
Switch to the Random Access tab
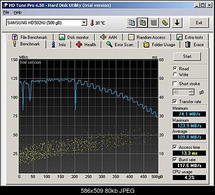[147, 37]
